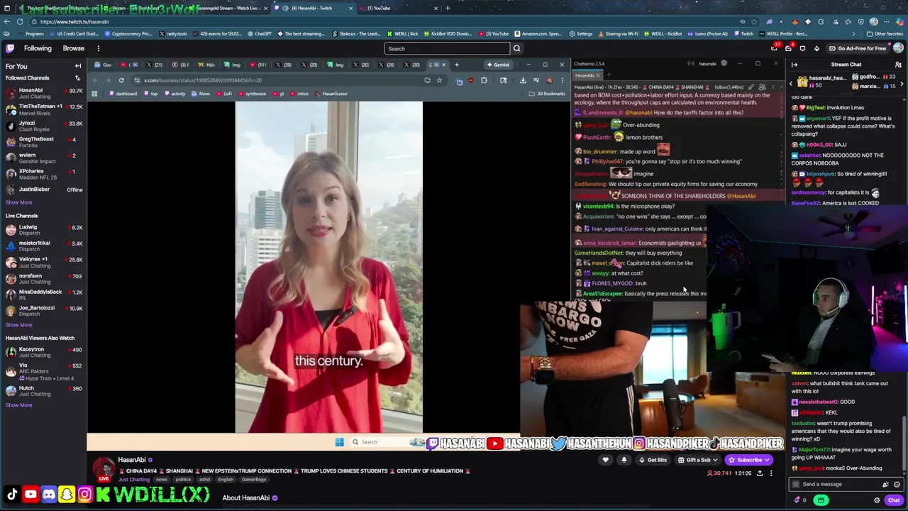The image size is (908, 511).
Task: Open XPcharles channel in sidebar
Action: 44,174
